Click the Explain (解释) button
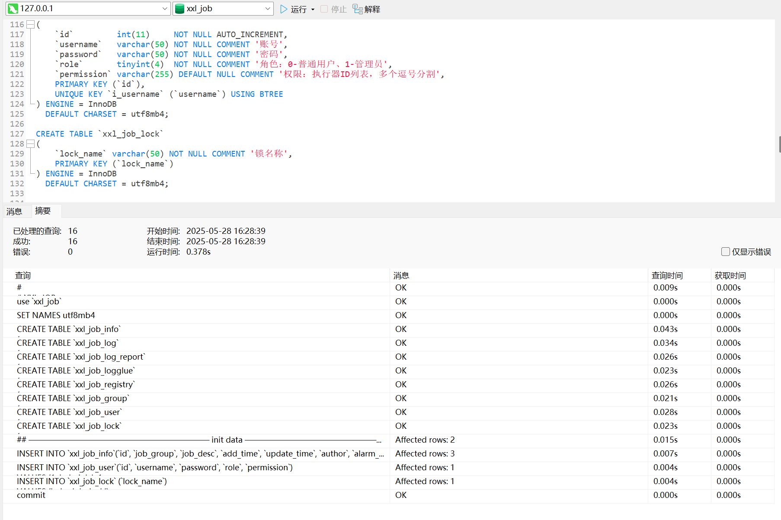 click(x=366, y=9)
